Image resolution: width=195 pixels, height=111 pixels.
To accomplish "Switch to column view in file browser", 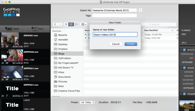I will (x=76, y=24).
